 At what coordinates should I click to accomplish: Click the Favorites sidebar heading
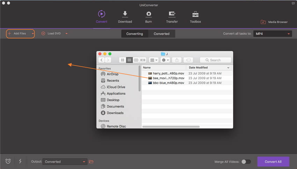[104, 69]
